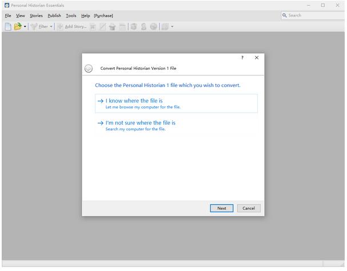Click the Filter toolbar button
The height and width of the screenshot is (271, 347).
click(39, 26)
